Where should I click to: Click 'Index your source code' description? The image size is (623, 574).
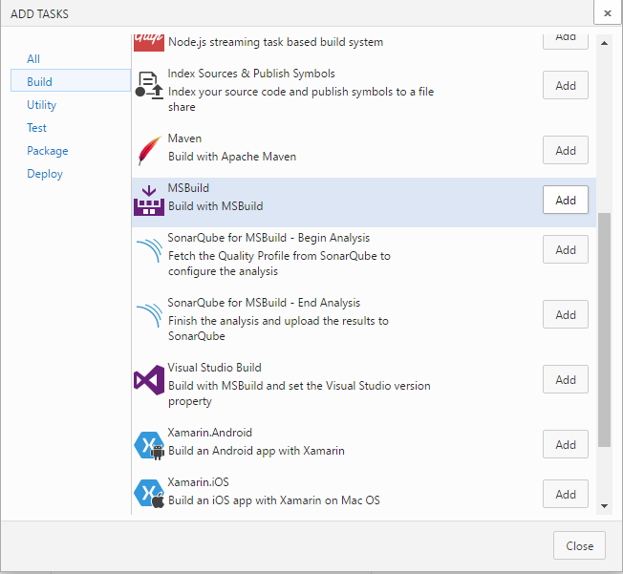301,99
